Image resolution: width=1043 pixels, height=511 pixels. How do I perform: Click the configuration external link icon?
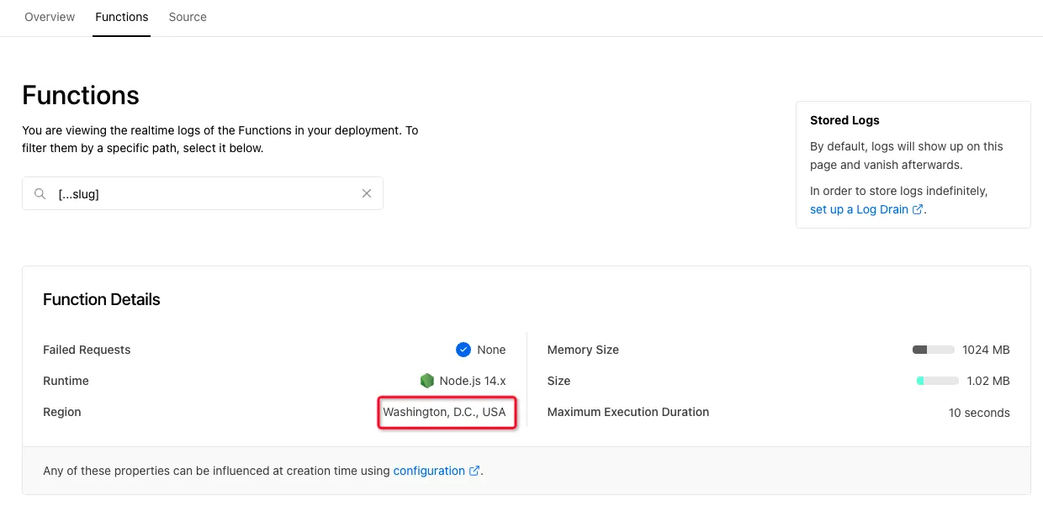click(x=474, y=471)
